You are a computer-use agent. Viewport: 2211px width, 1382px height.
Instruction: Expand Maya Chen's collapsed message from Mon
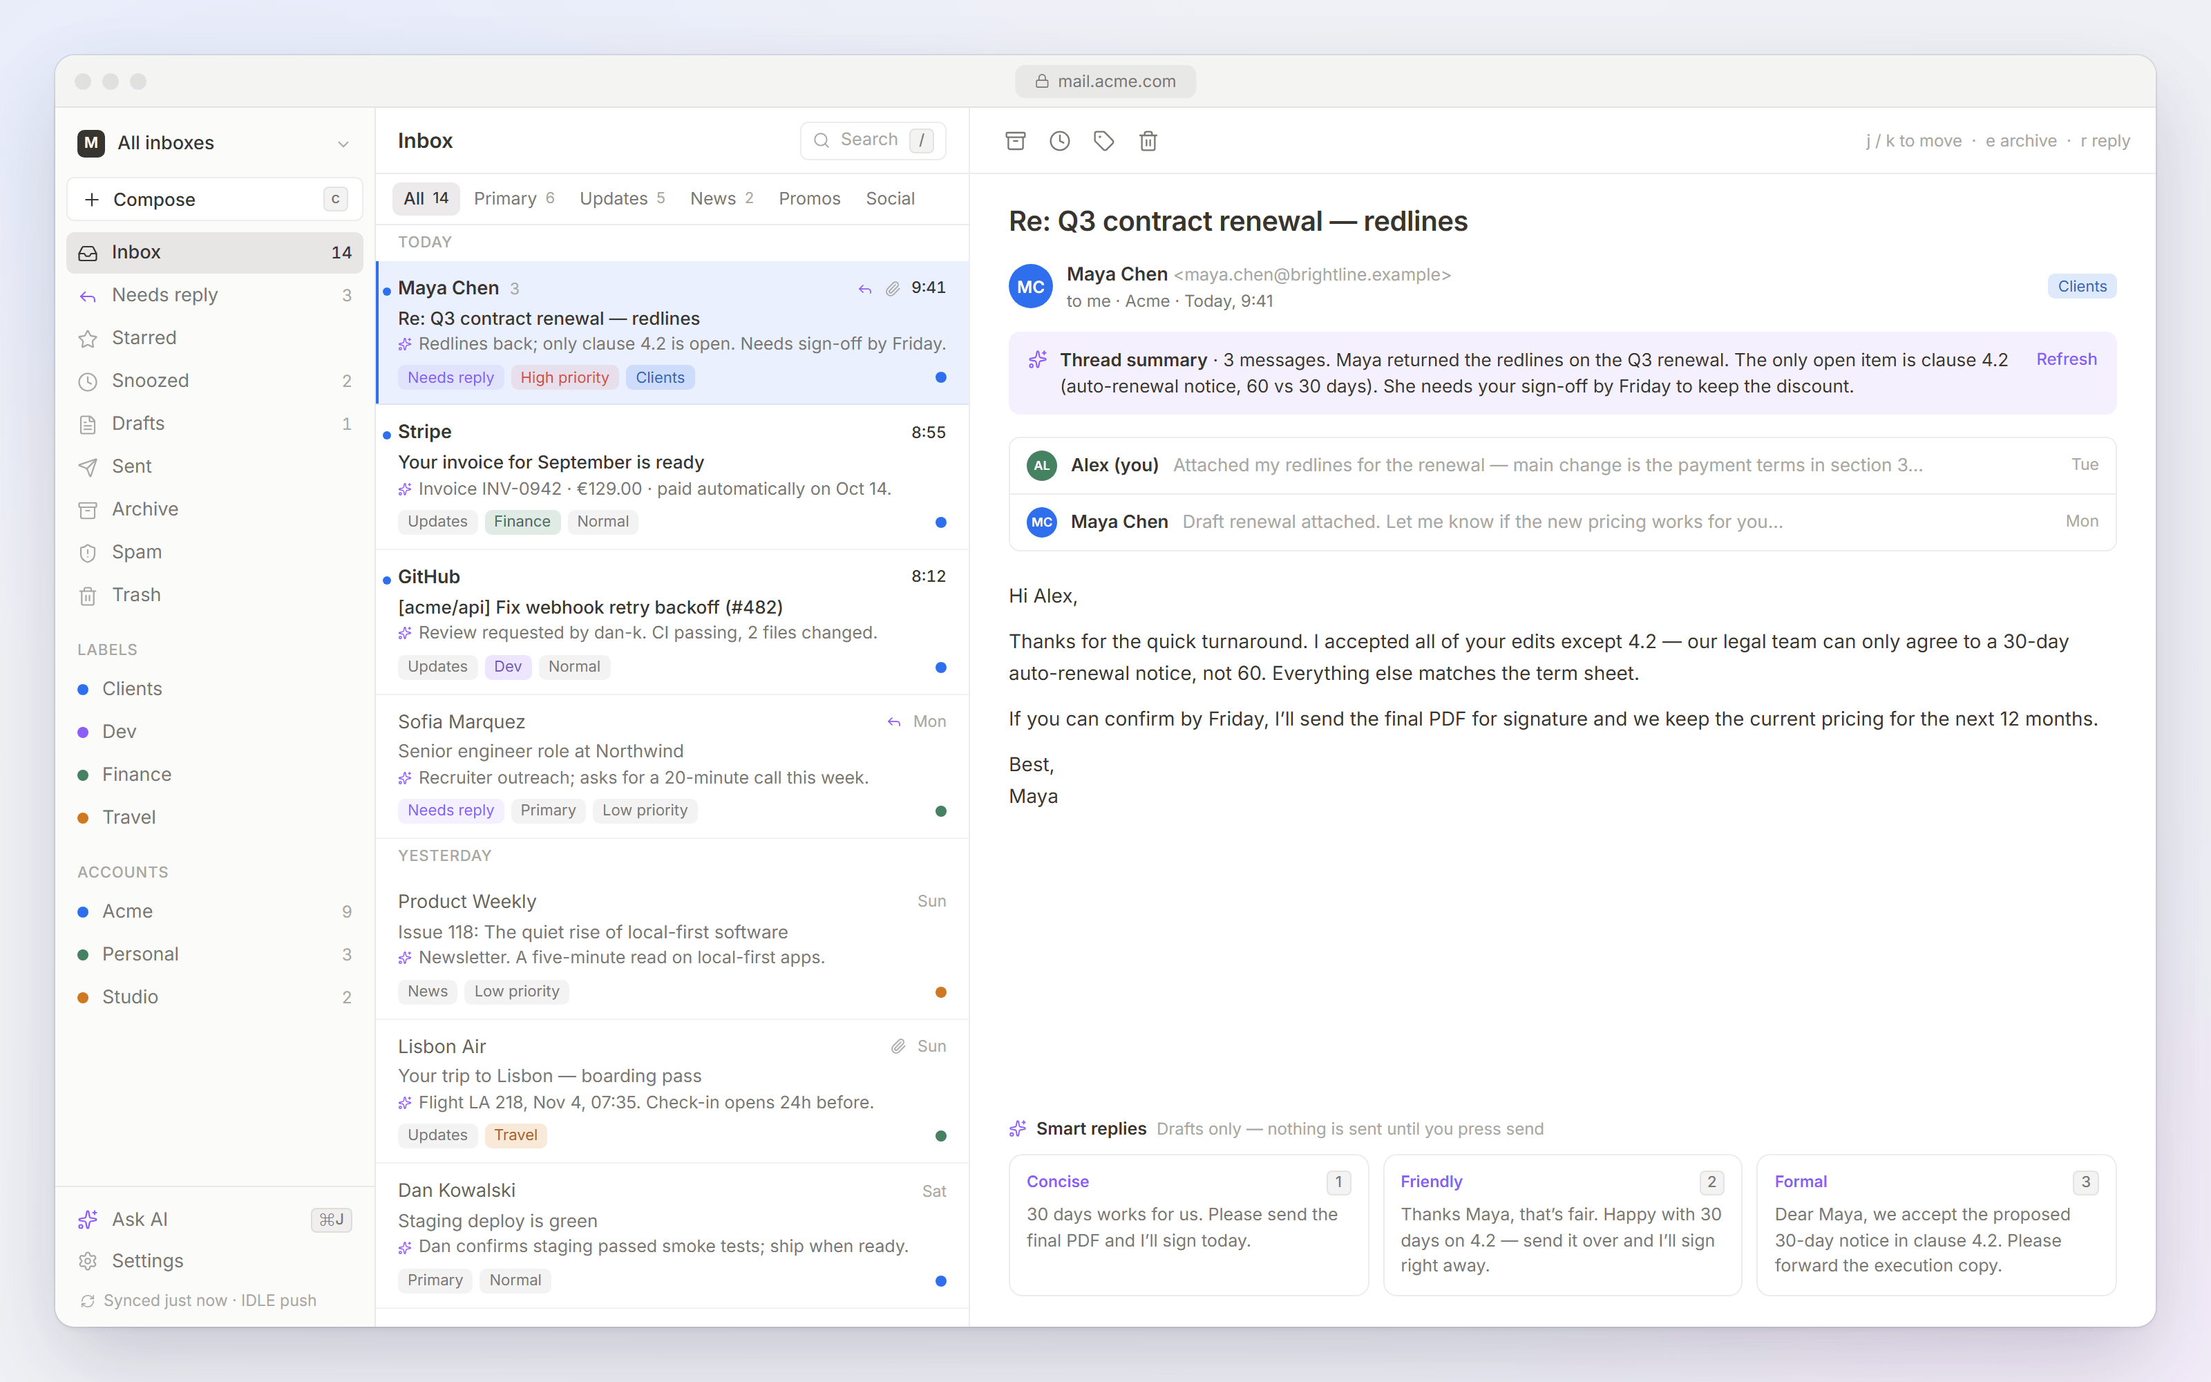(x=1562, y=522)
